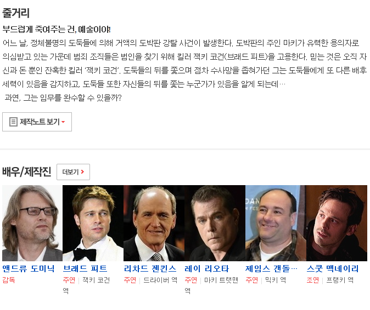The width and height of the screenshot is (370, 310).
Task: Follow the 브래드 피트 name link
Action: (85, 268)
